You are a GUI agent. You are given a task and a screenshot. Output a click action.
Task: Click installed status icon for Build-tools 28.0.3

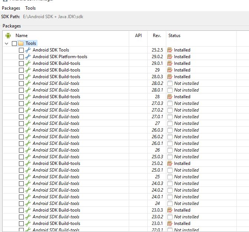pos(170,77)
